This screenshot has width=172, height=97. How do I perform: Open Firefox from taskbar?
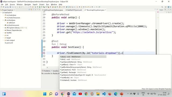(110, 94)
